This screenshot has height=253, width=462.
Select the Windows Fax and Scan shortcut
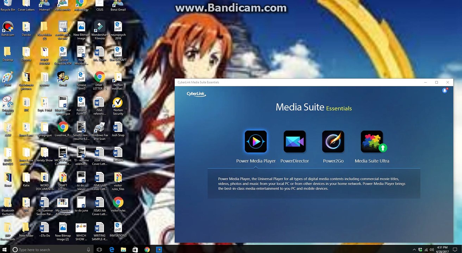coord(100,131)
